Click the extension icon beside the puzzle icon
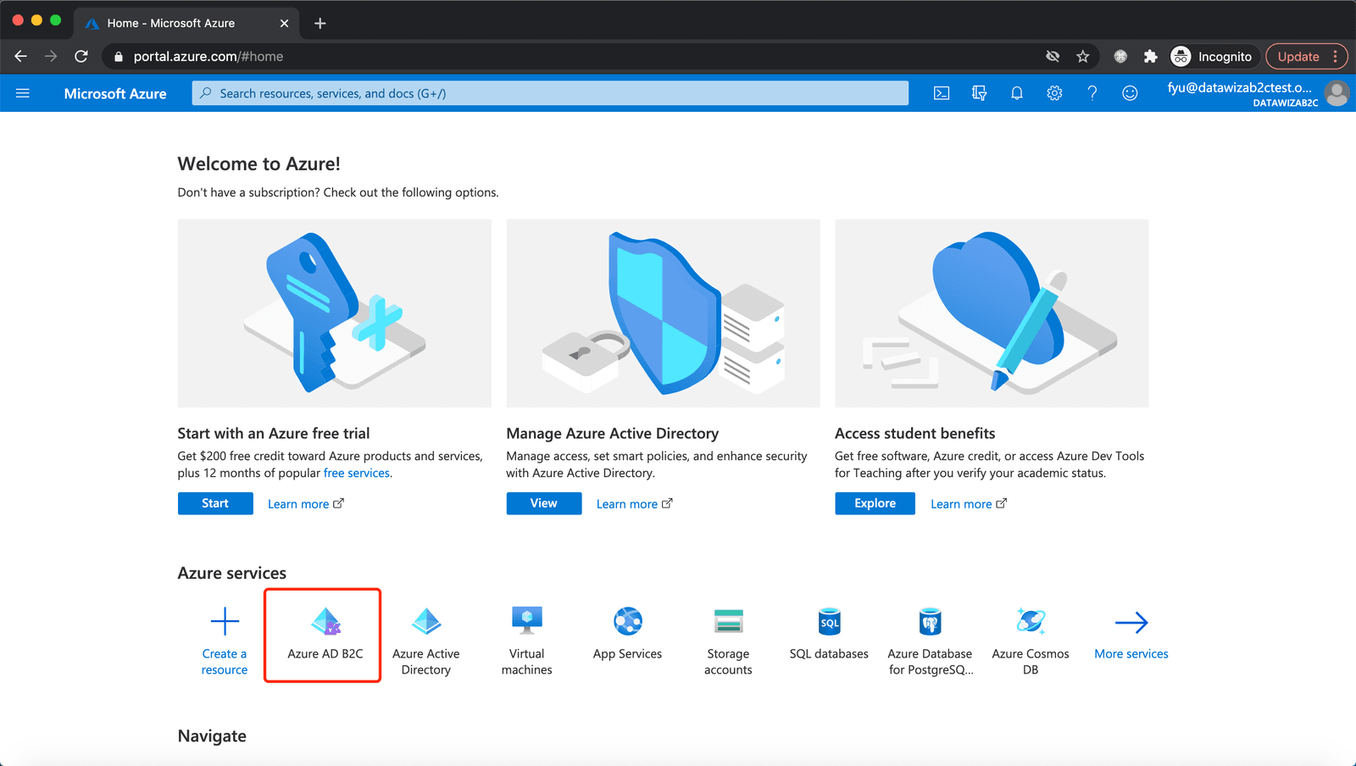The image size is (1356, 766). point(1120,57)
